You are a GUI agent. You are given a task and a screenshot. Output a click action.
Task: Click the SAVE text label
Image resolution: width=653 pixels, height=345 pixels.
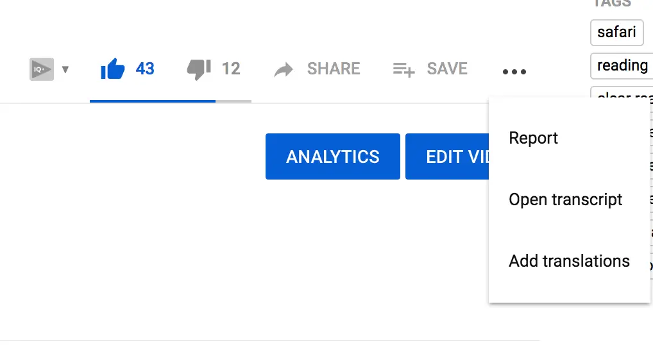447,69
